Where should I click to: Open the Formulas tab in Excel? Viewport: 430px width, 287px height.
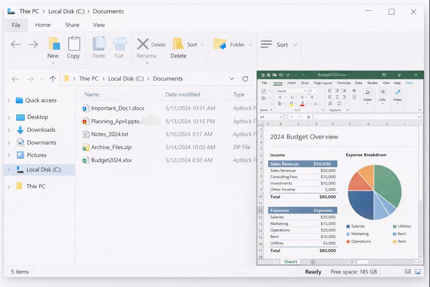(343, 83)
